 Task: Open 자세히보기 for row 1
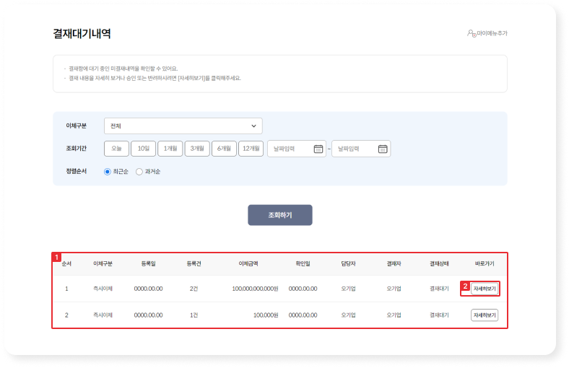[x=485, y=289]
